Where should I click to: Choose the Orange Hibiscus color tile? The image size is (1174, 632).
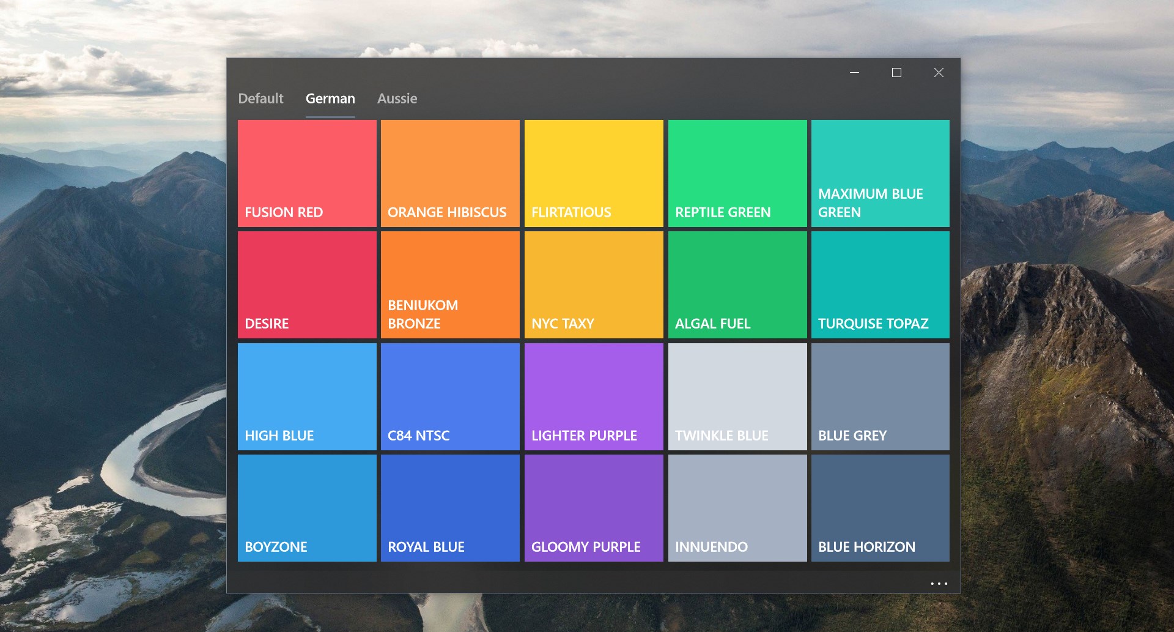click(x=450, y=173)
